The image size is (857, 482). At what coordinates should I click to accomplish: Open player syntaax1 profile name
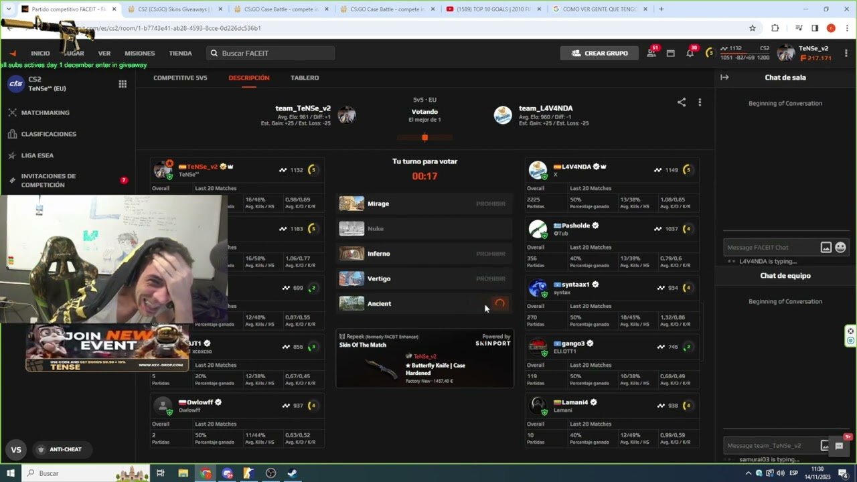click(574, 285)
